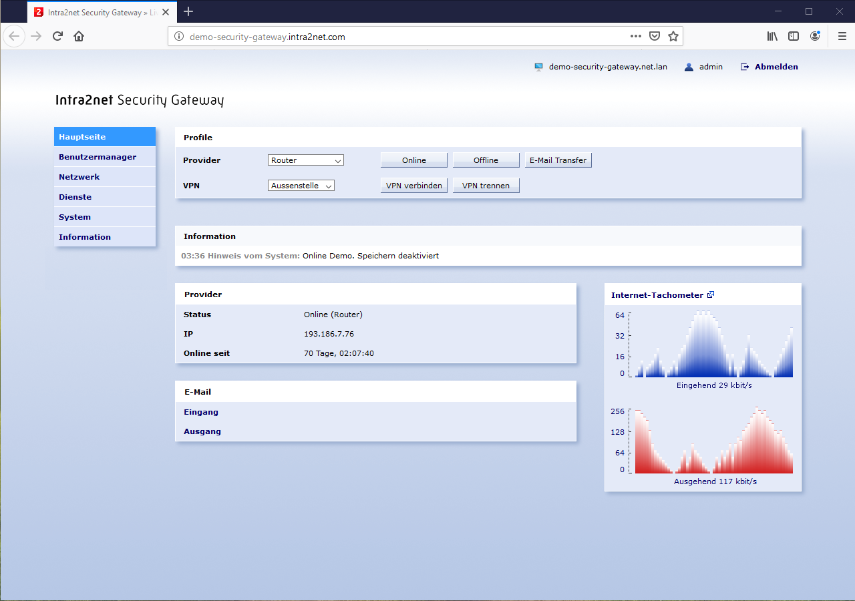The width and height of the screenshot is (855, 601).
Task: Click the Online button
Action: pos(414,160)
